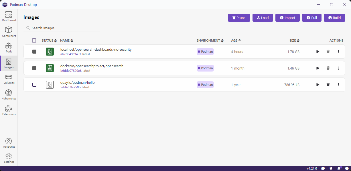
Task: Click the 4 hours age value
Action: (237, 52)
